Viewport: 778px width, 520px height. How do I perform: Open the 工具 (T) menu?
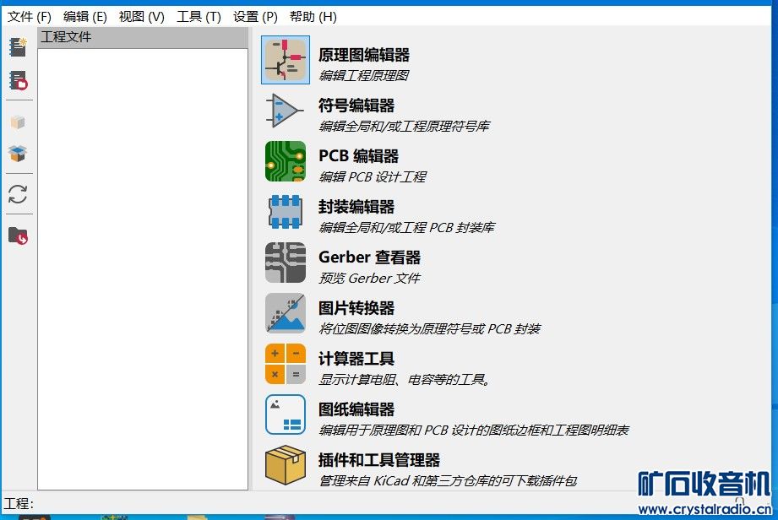[199, 17]
